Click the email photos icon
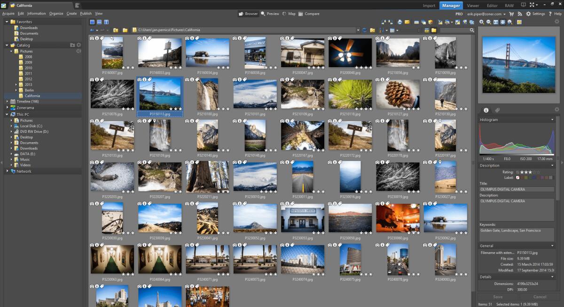This screenshot has width=564, height=307. pos(407,22)
